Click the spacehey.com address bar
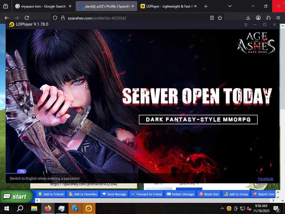The image size is (285, 214). [137, 18]
